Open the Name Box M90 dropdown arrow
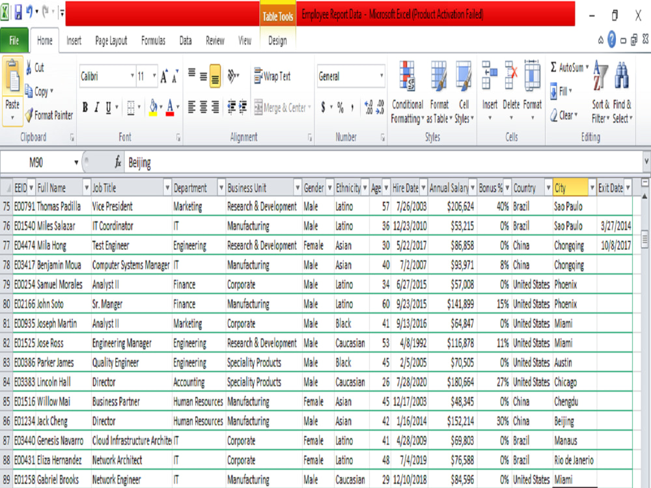This screenshot has width=651, height=488. pos(76,162)
